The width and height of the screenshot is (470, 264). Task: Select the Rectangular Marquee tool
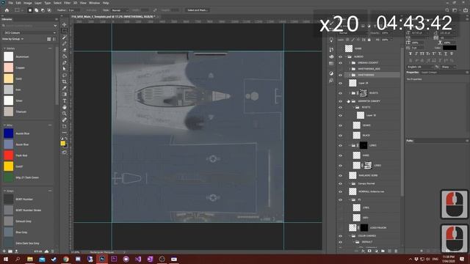pyautogui.click(x=65, y=31)
